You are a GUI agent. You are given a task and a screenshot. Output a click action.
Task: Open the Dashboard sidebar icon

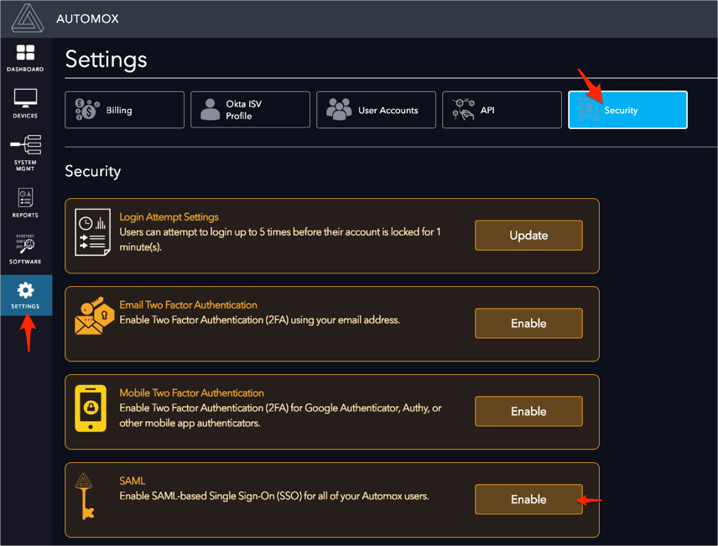coord(25,59)
